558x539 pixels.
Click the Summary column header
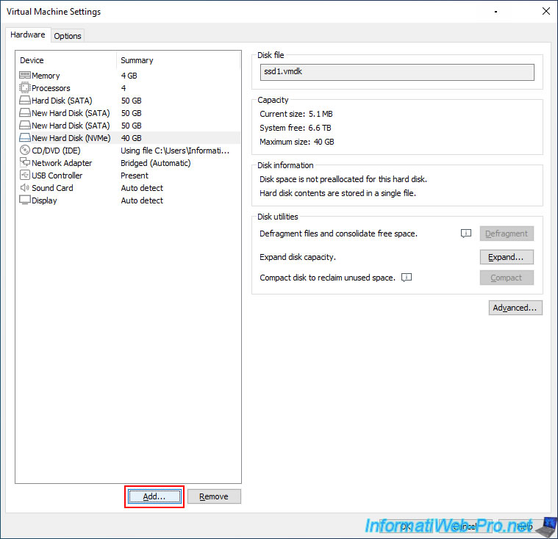[x=137, y=60]
